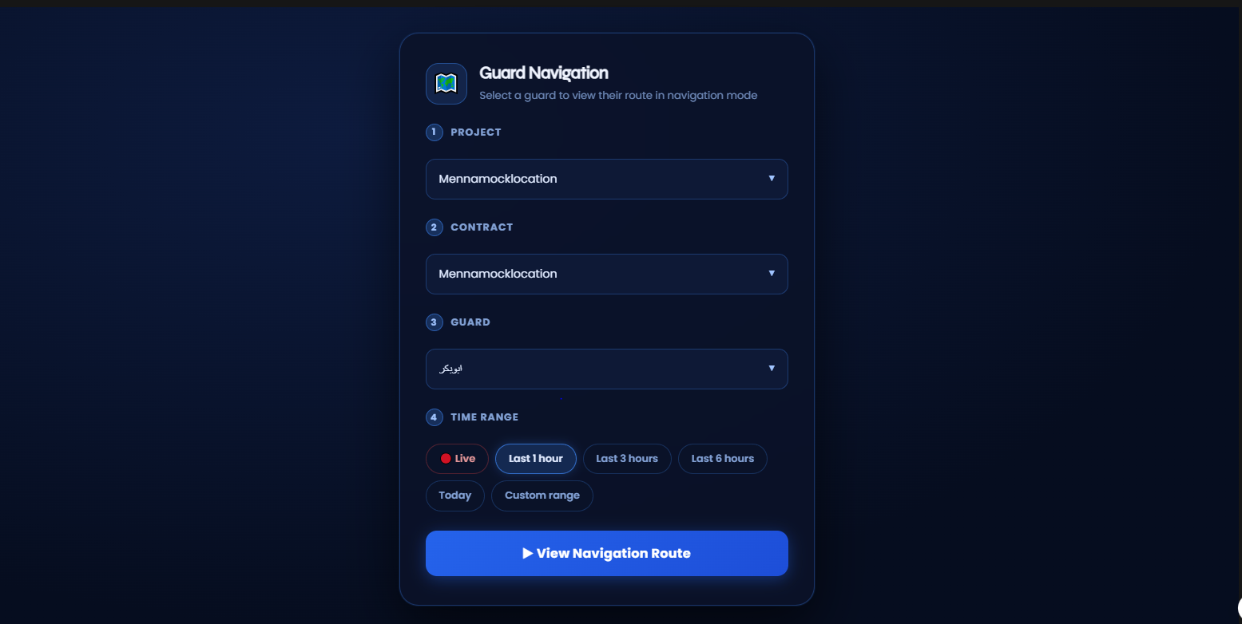This screenshot has width=1242, height=624.
Task: Click the Guard Navigation heading
Action: (x=543, y=73)
